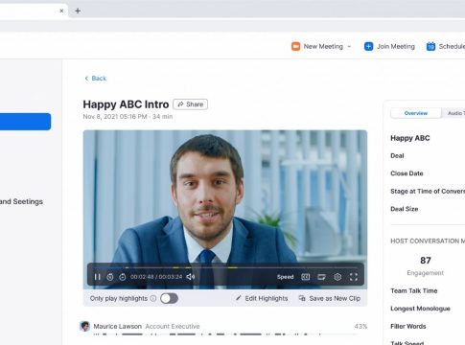Open video player settings gear
This screenshot has height=345, width=465.
[337, 277]
